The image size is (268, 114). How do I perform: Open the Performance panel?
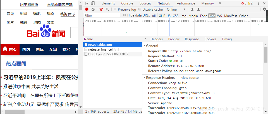click(x=186, y=3)
